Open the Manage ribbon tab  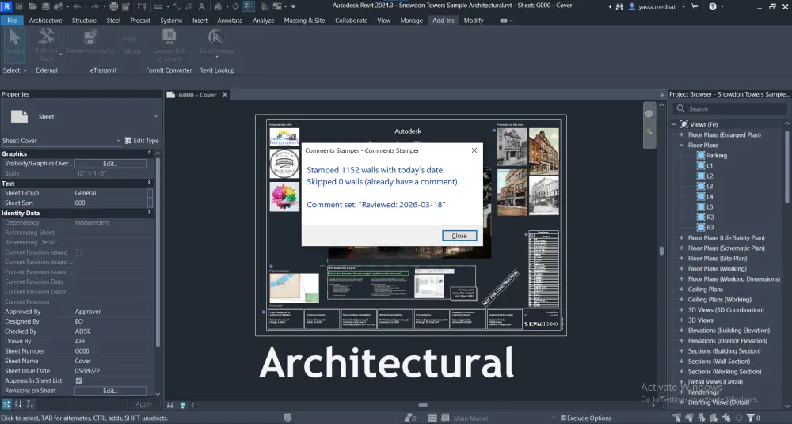(411, 21)
